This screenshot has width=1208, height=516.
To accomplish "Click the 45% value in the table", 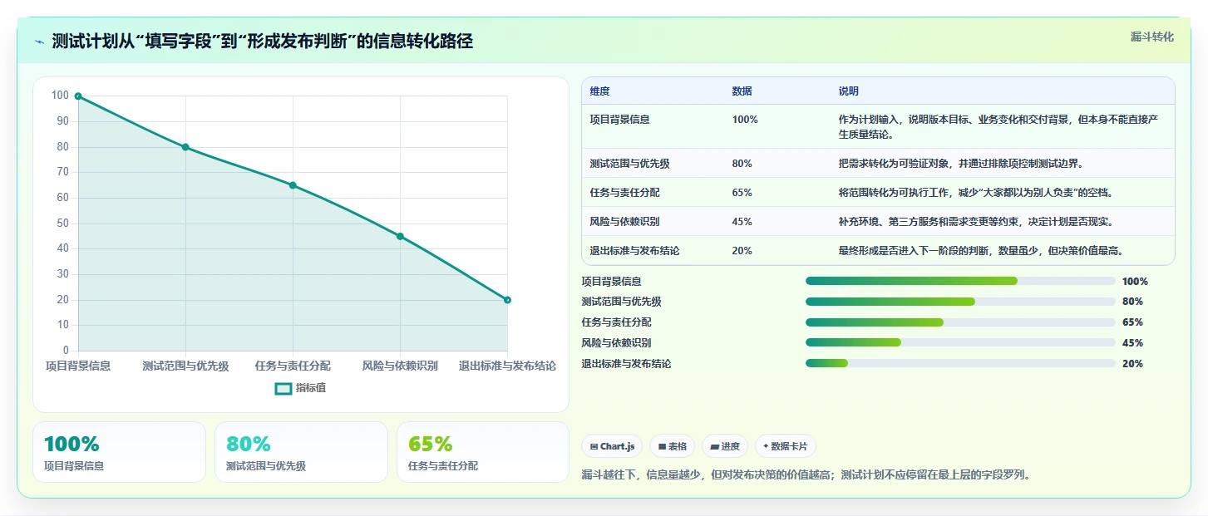I will click(x=742, y=222).
